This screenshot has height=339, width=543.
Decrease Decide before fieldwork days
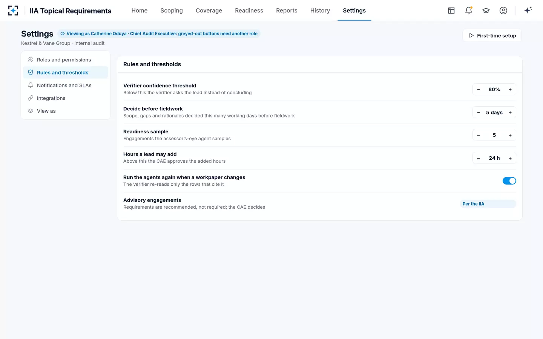479,113
